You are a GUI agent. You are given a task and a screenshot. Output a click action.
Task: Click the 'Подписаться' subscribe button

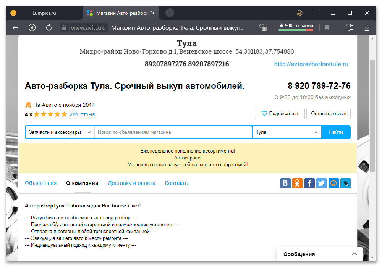click(280, 114)
